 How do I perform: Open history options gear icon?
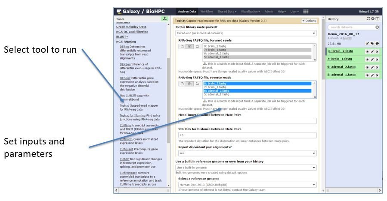373,19
